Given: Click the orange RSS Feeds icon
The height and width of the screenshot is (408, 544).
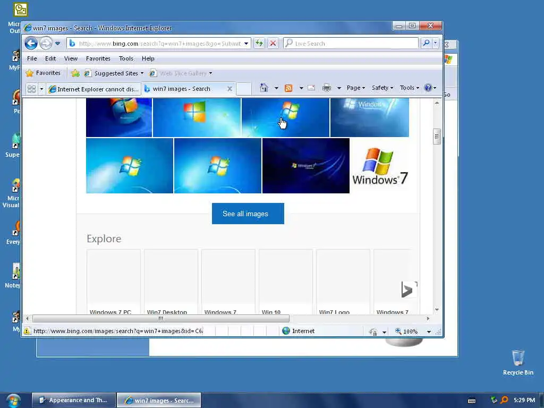Looking at the screenshot, I should (x=288, y=88).
